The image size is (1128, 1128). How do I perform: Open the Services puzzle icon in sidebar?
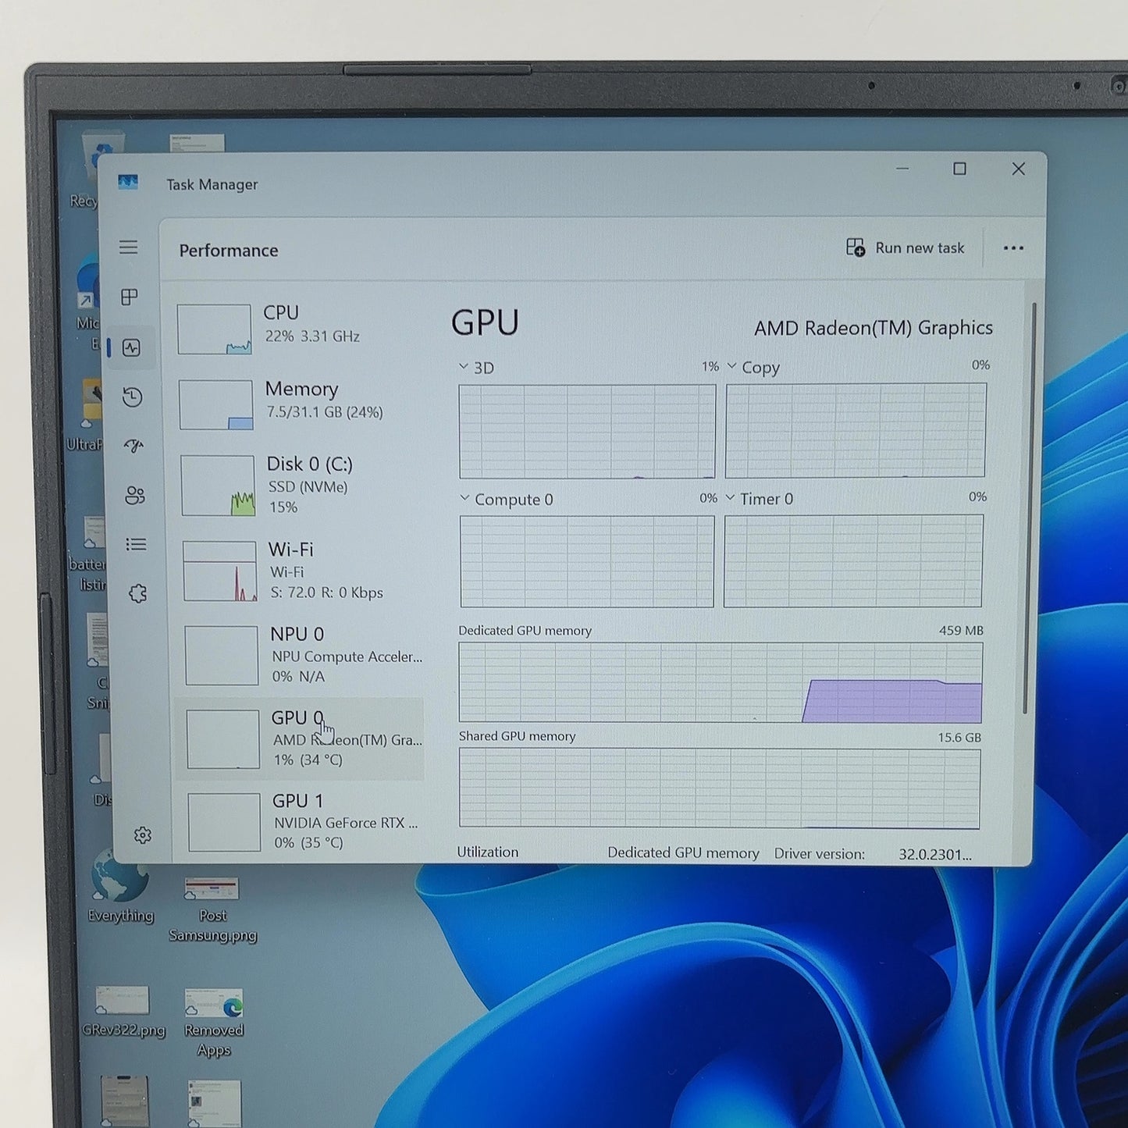tap(138, 593)
